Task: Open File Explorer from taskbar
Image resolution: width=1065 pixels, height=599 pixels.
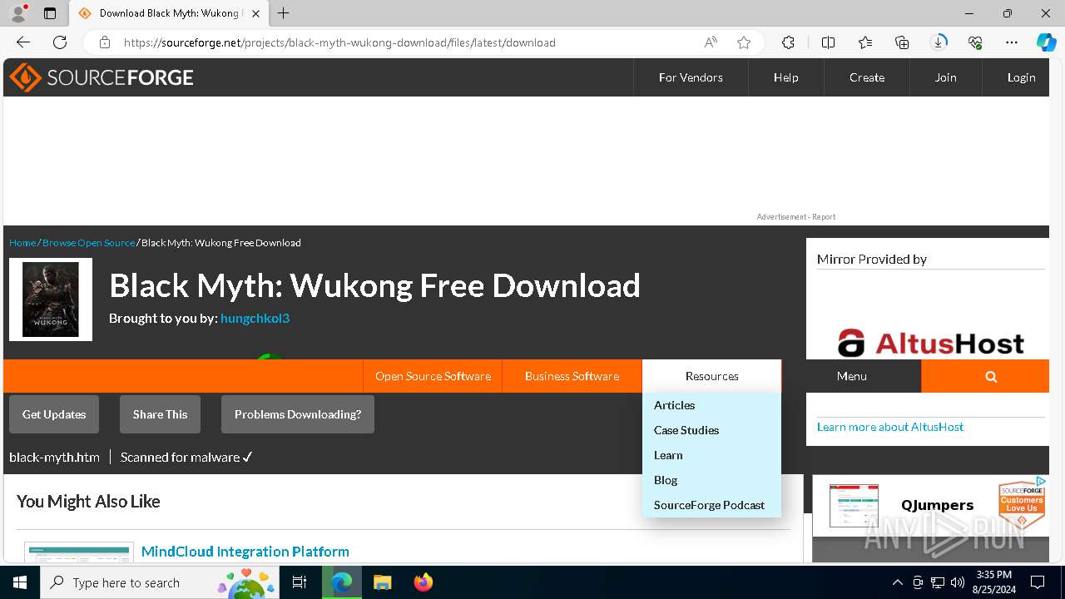Action: click(x=382, y=582)
